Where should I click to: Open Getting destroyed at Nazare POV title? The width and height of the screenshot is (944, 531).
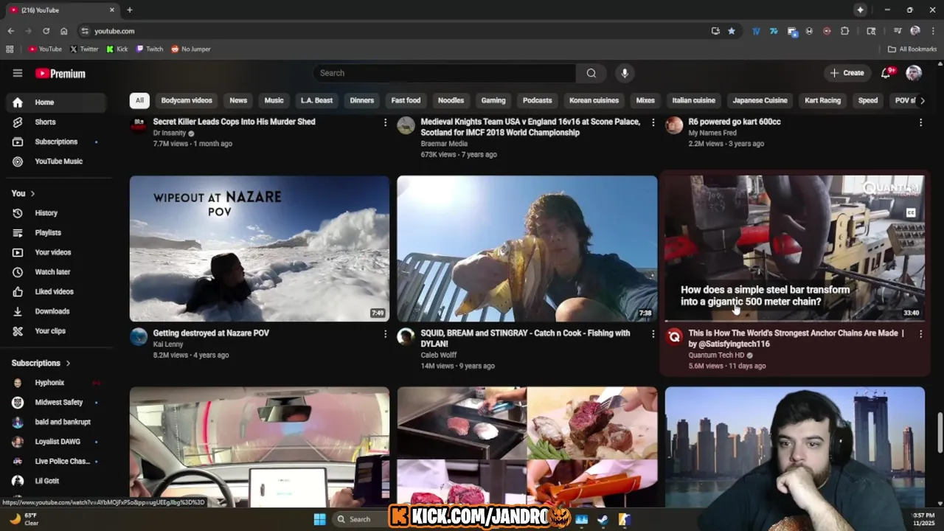point(211,333)
